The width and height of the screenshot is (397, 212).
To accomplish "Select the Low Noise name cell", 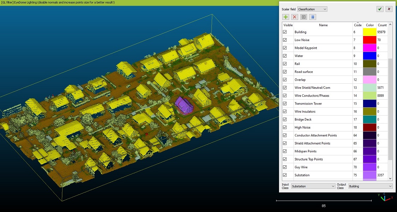I will (323, 40).
